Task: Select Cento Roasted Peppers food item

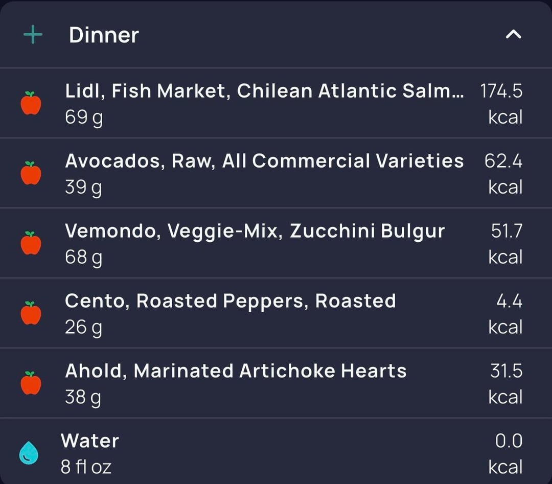Action: [x=230, y=301]
